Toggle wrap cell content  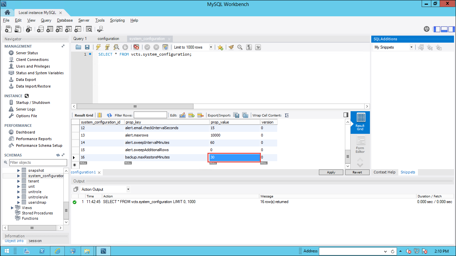pos(287,115)
